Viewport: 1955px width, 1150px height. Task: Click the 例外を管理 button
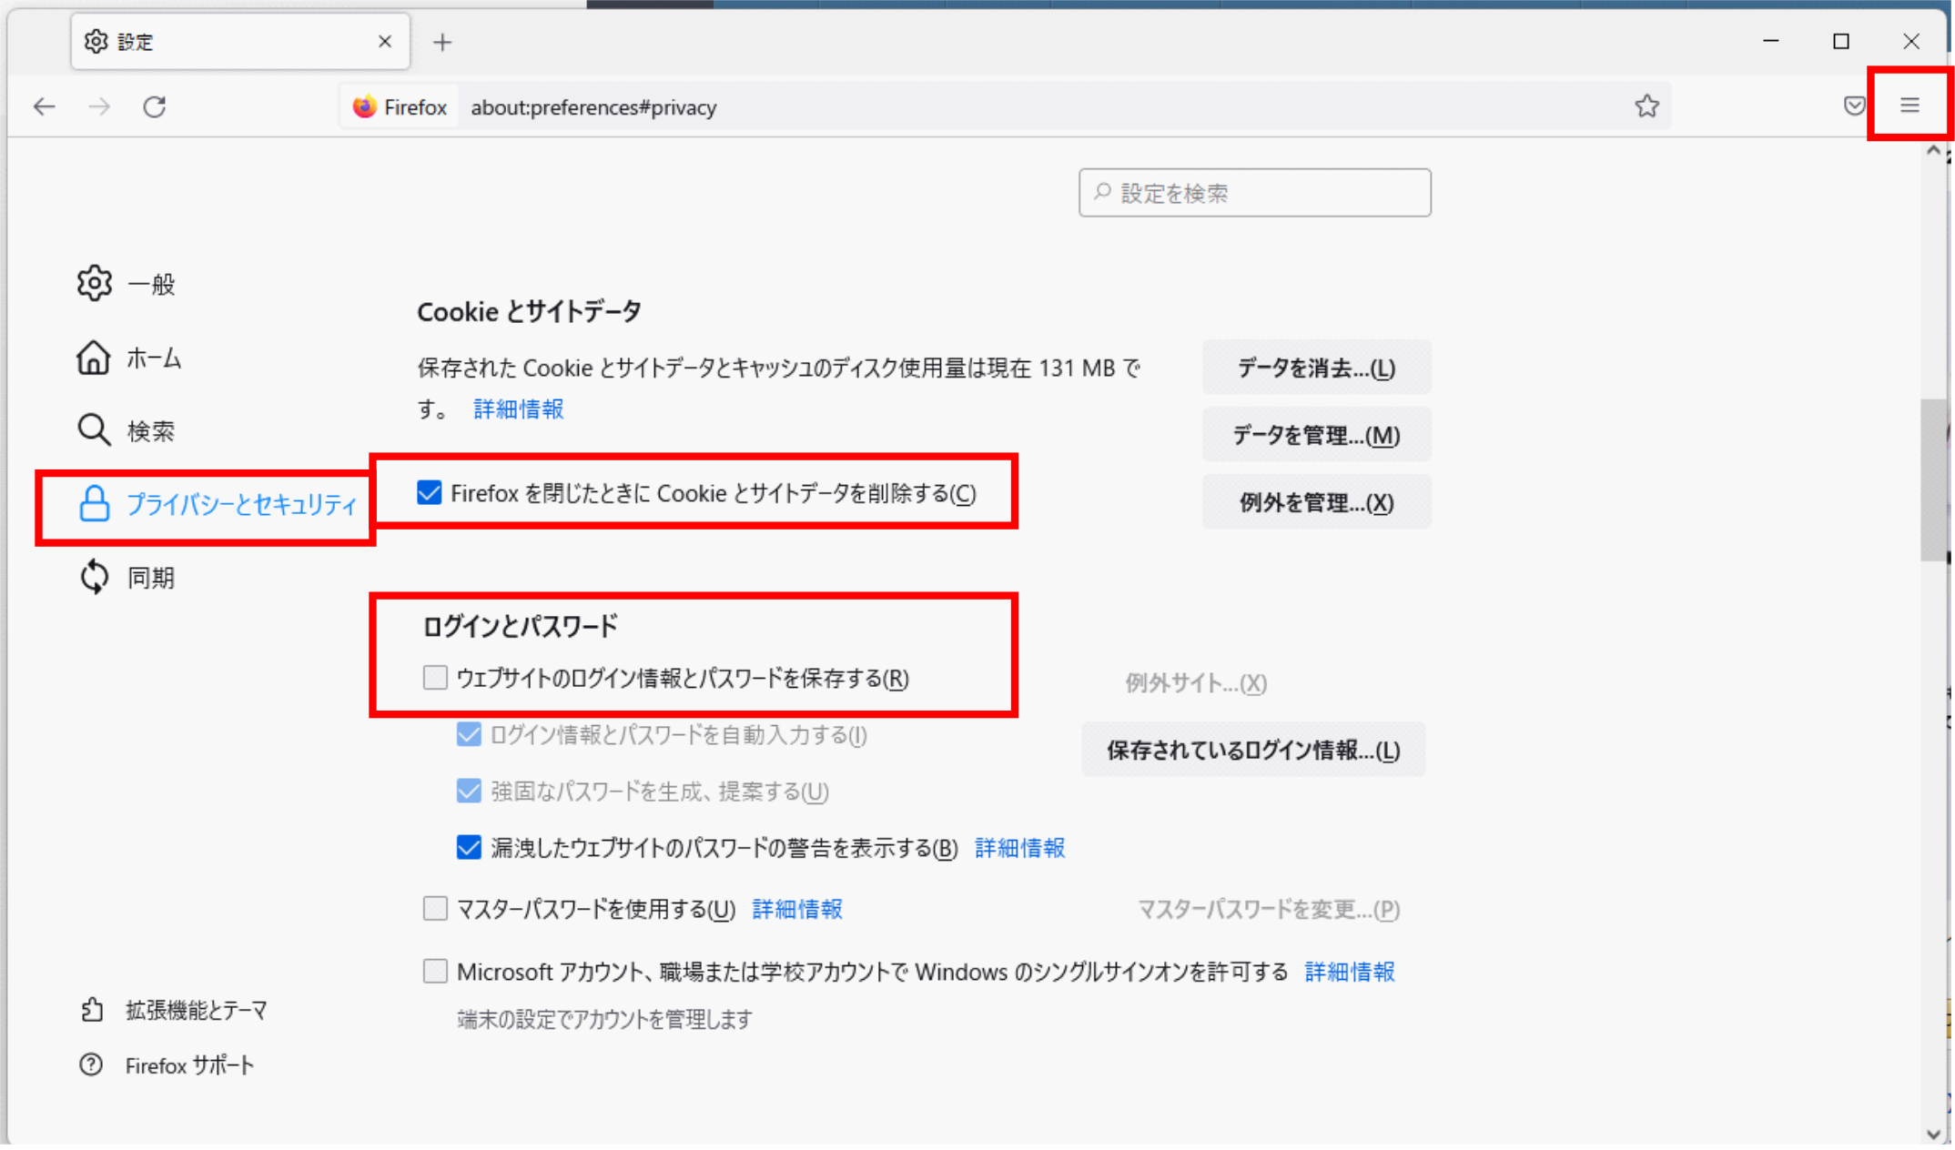[x=1315, y=502]
